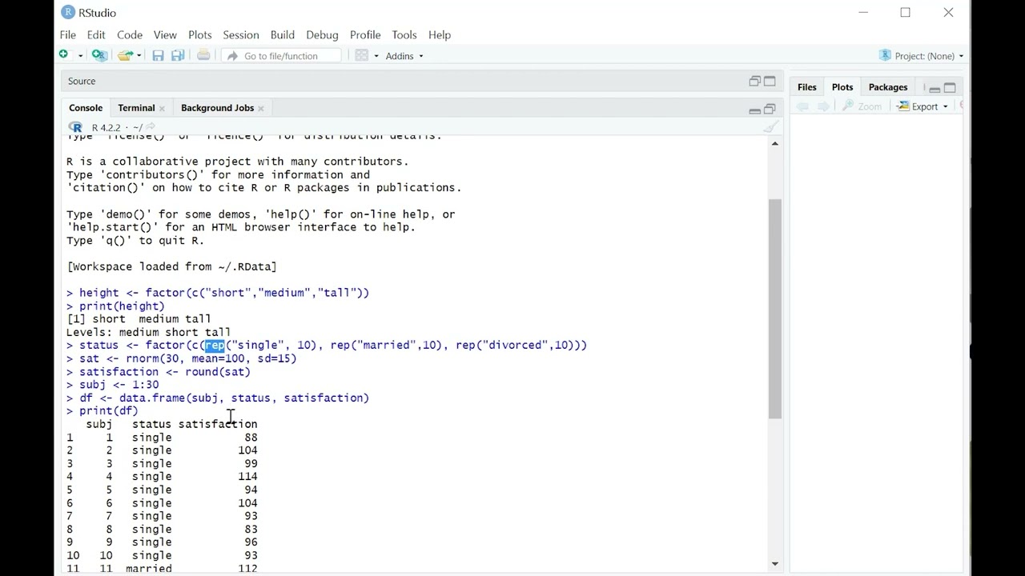Click the 'satisfaction' column header in output

(x=218, y=424)
